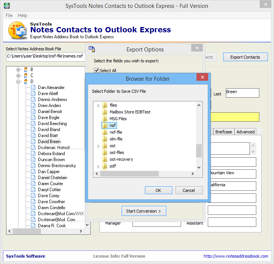Viewport: 274px width, 264px height.
Task: Click the group icon for letter C
Action: pos(26,75)
